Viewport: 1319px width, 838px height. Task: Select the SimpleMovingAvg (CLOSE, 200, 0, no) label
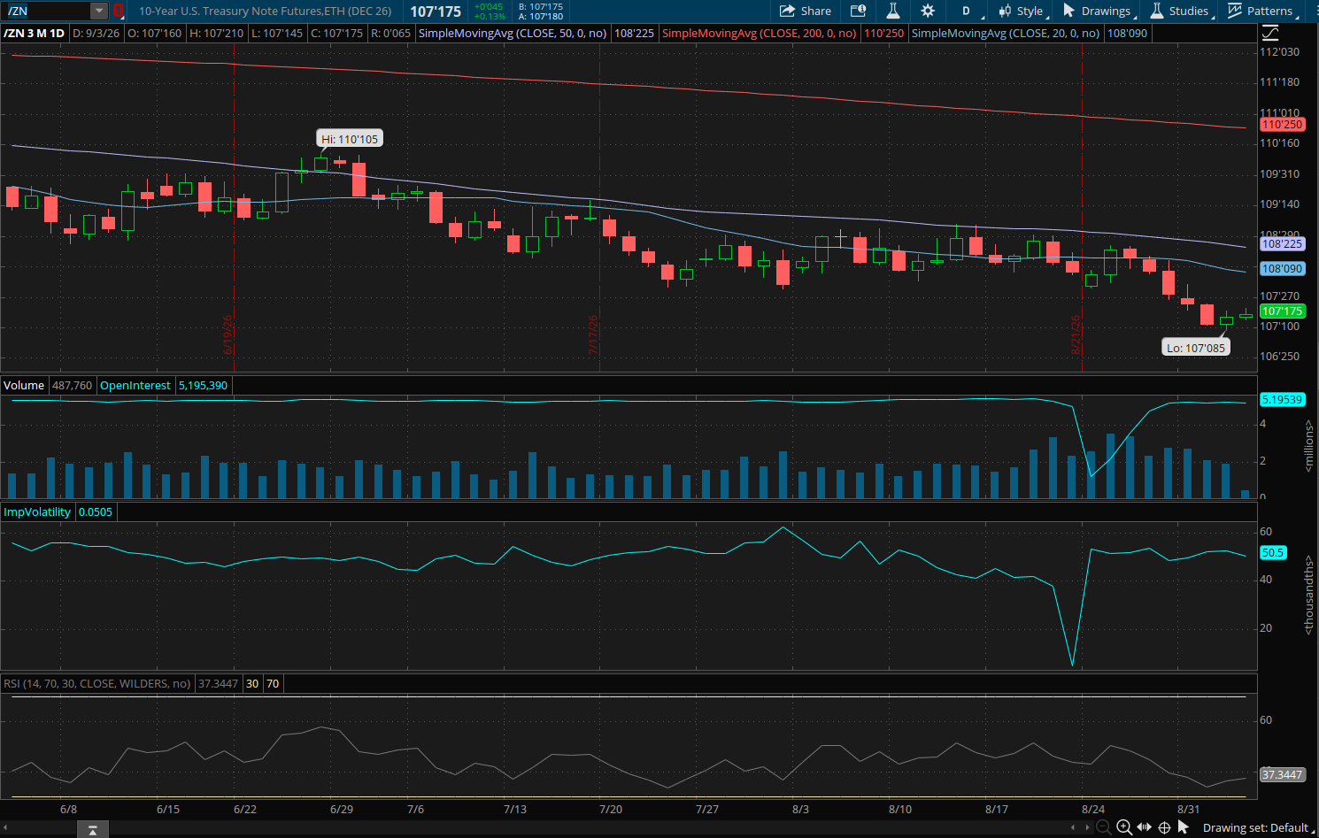tap(760, 33)
